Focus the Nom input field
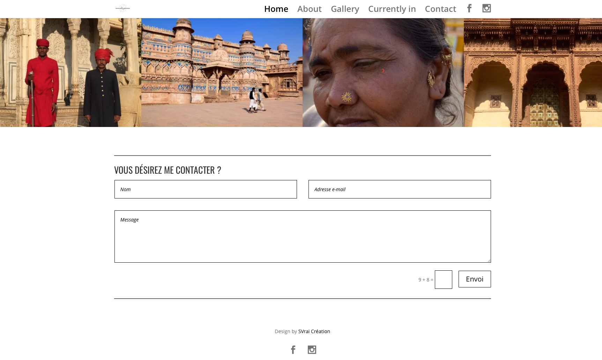Viewport: 602px width, 360px height. pyautogui.click(x=206, y=189)
